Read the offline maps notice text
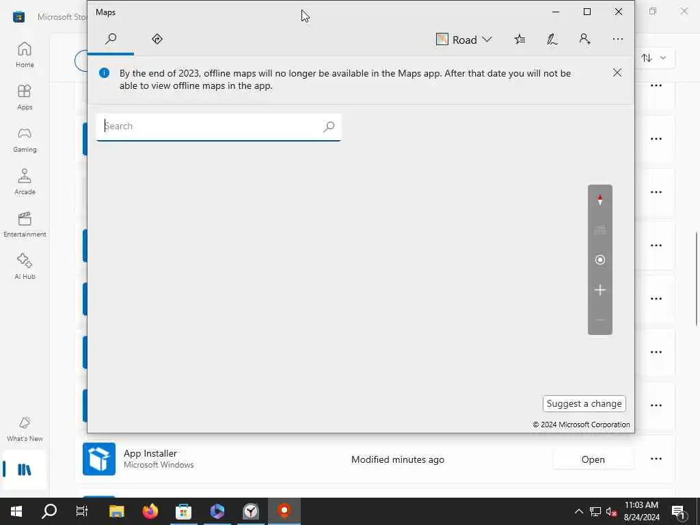Viewport: 700px width, 525px height. tap(345, 79)
